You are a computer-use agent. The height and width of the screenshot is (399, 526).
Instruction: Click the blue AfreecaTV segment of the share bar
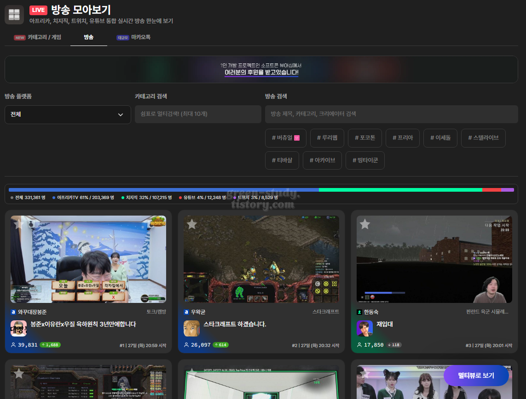(164, 190)
